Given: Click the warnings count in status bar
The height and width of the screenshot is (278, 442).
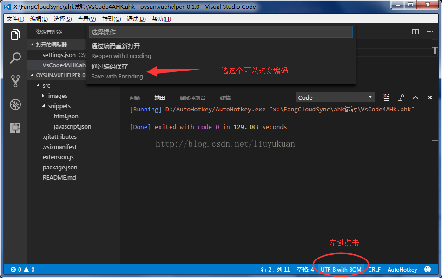Looking at the screenshot, I should pos(29,270).
